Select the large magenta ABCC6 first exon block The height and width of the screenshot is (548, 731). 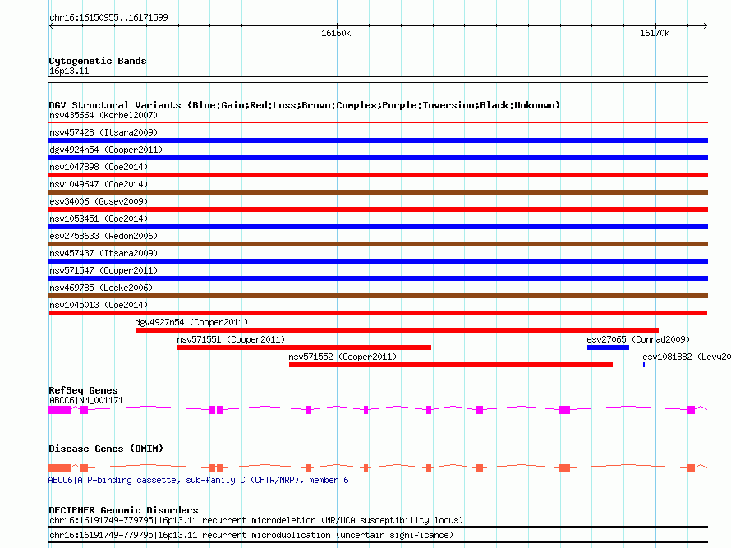click(60, 410)
